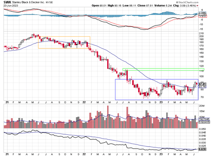Click the 0.040 ratio axis label
213x156 pixels.
(203, 136)
